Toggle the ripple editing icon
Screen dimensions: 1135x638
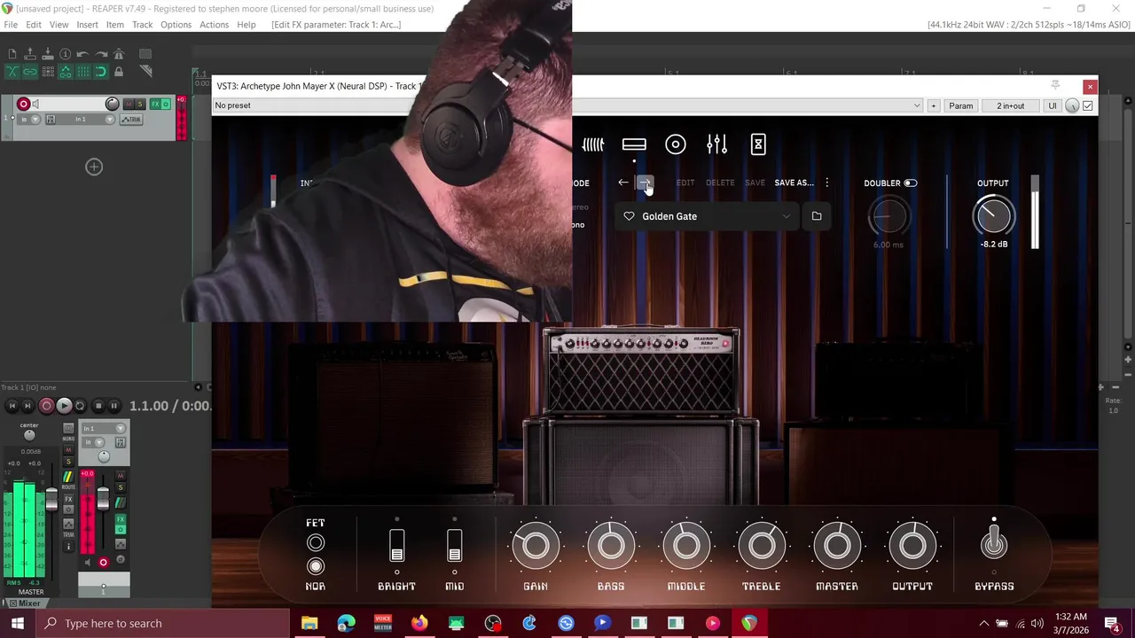(x=48, y=72)
